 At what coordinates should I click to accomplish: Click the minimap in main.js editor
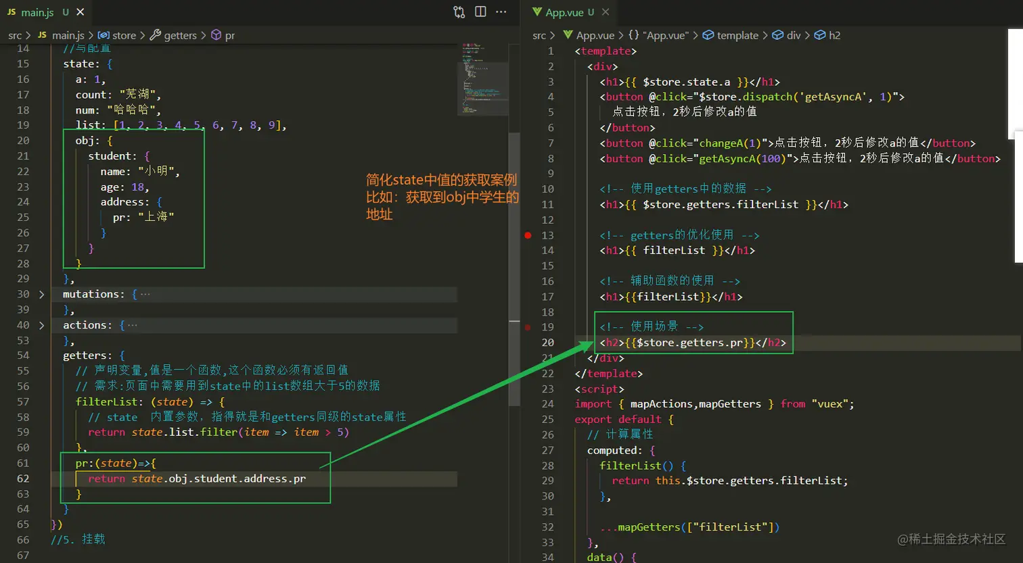(x=482, y=80)
